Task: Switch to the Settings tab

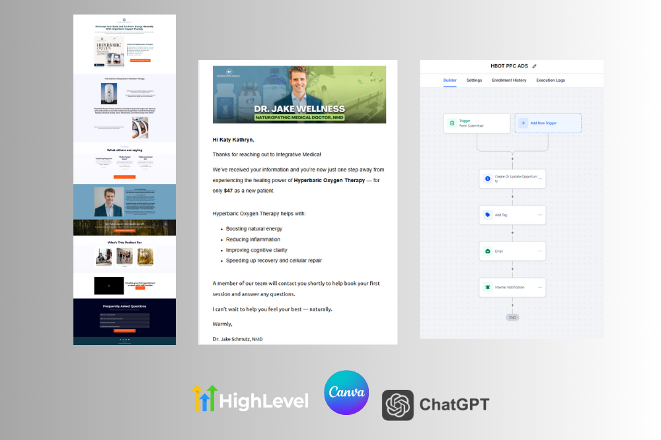Action: coord(474,80)
